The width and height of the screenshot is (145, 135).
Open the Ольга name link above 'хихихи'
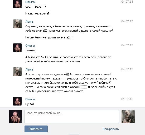pyautogui.click(x=30, y=46)
